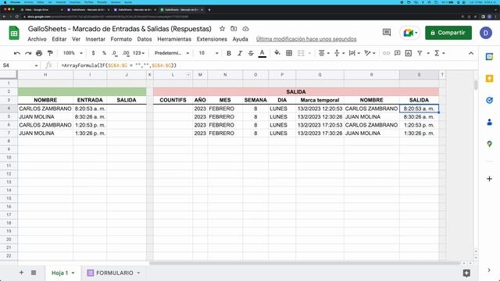This screenshot has height=281, width=500.
Task: Open the text color picker
Action: pos(262,53)
